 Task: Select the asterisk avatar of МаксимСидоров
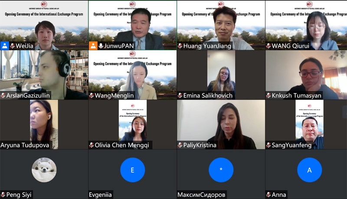(x=221, y=170)
